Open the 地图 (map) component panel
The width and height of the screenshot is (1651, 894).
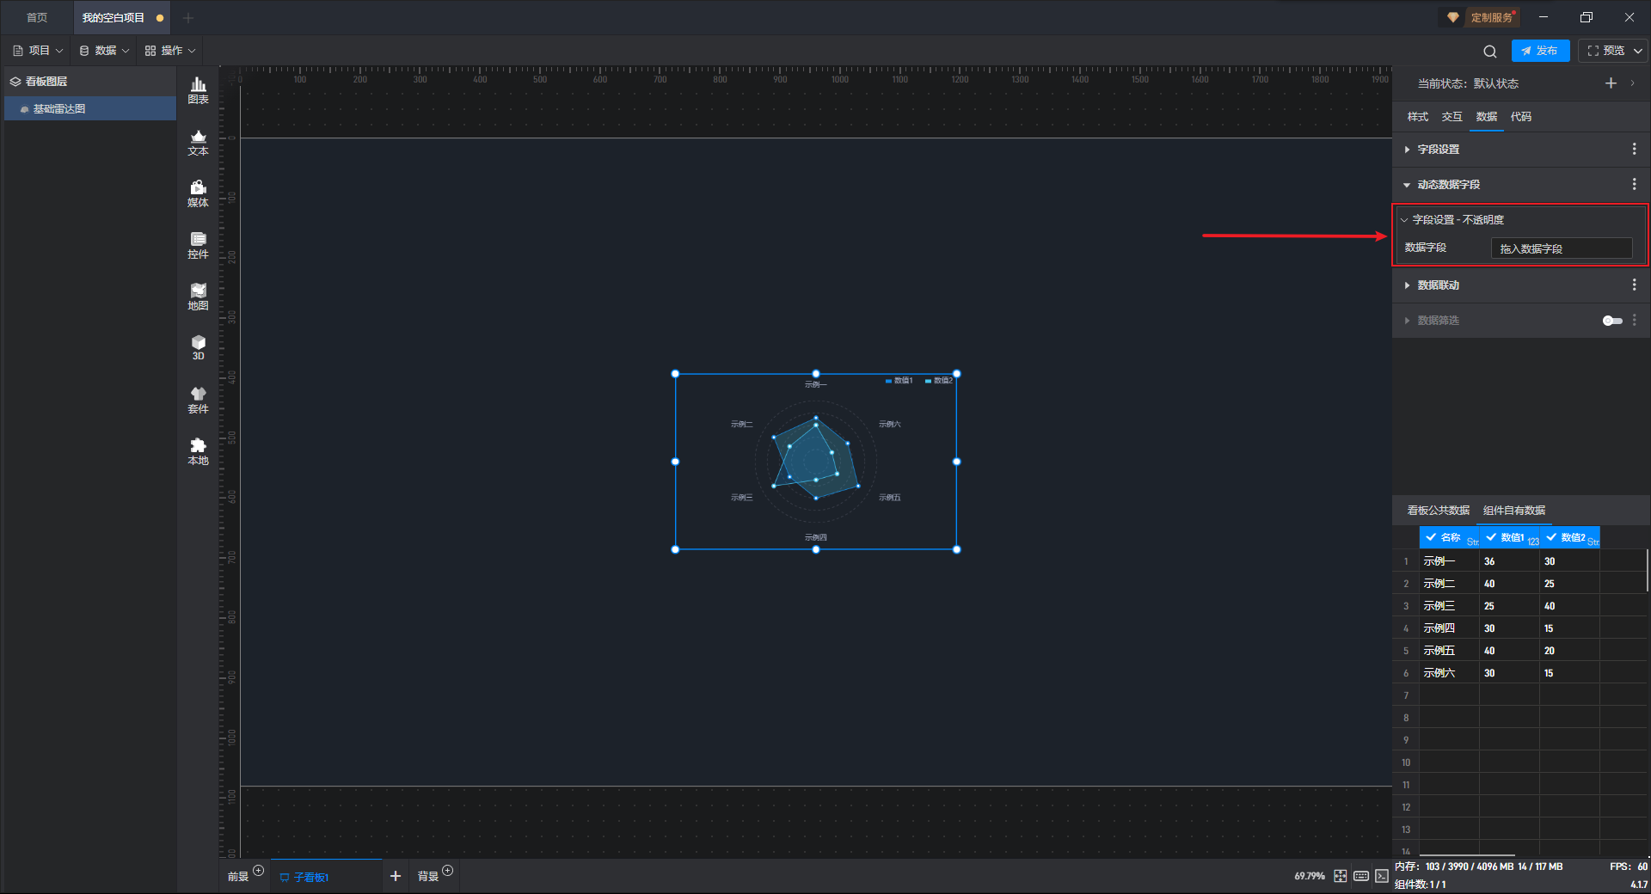(x=198, y=297)
